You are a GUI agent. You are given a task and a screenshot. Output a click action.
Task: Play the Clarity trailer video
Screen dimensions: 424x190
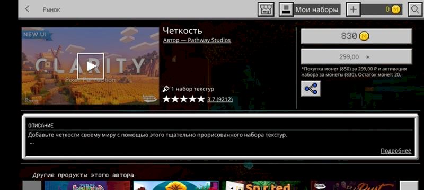pos(91,66)
